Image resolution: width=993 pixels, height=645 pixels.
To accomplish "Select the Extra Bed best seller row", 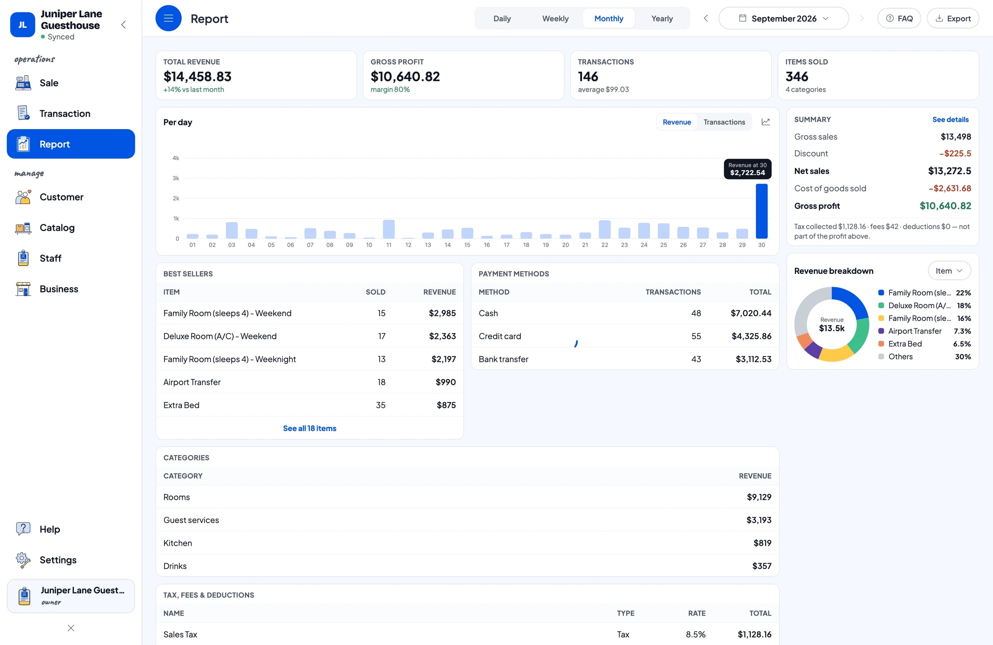I will (x=309, y=405).
